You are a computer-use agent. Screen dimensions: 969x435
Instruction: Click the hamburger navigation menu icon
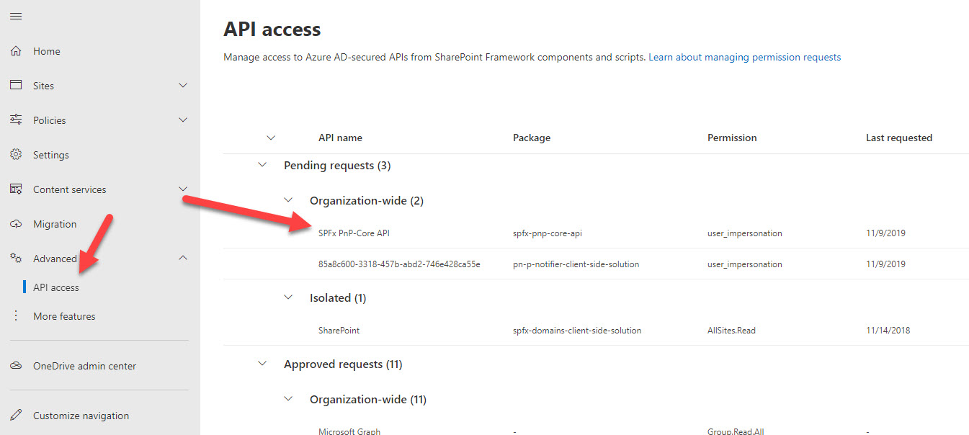pyautogui.click(x=16, y=16)
